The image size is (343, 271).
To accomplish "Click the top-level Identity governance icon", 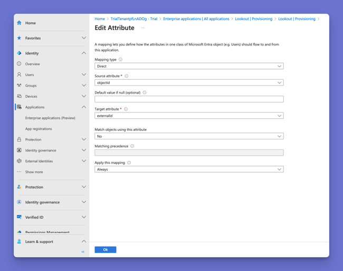I will (19, 202).
